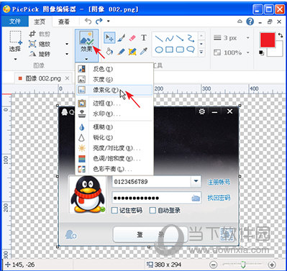Image resolution: width=287 pixels, height=271 pixels.
Task: Select the rounded rectangle shape
Action: click(x=180, y=50)
